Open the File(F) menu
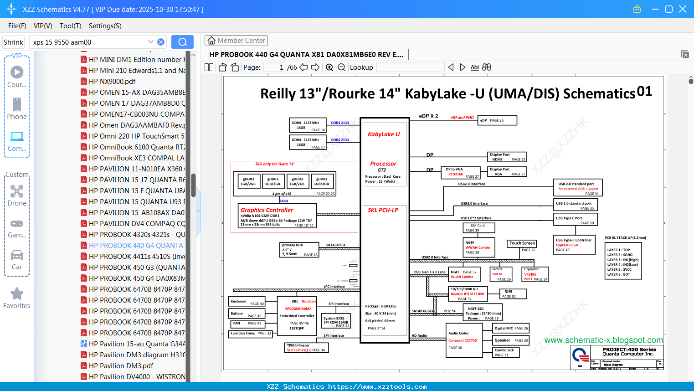The width and height of the screenshot is (694, 391). 17,26
